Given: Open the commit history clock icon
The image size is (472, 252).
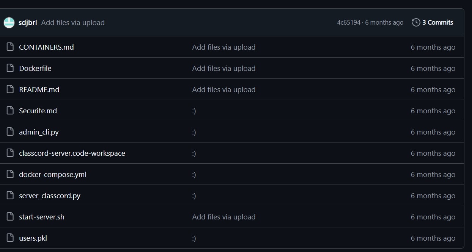Looking at the screenshot, I should tap(416, 22).
